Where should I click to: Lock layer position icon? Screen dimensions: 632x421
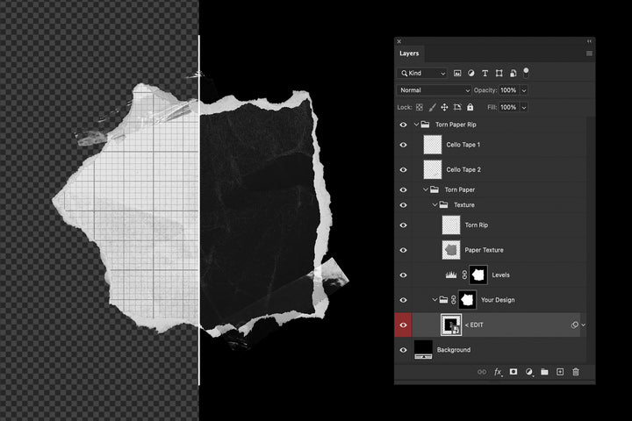click(x=444, y=107)
